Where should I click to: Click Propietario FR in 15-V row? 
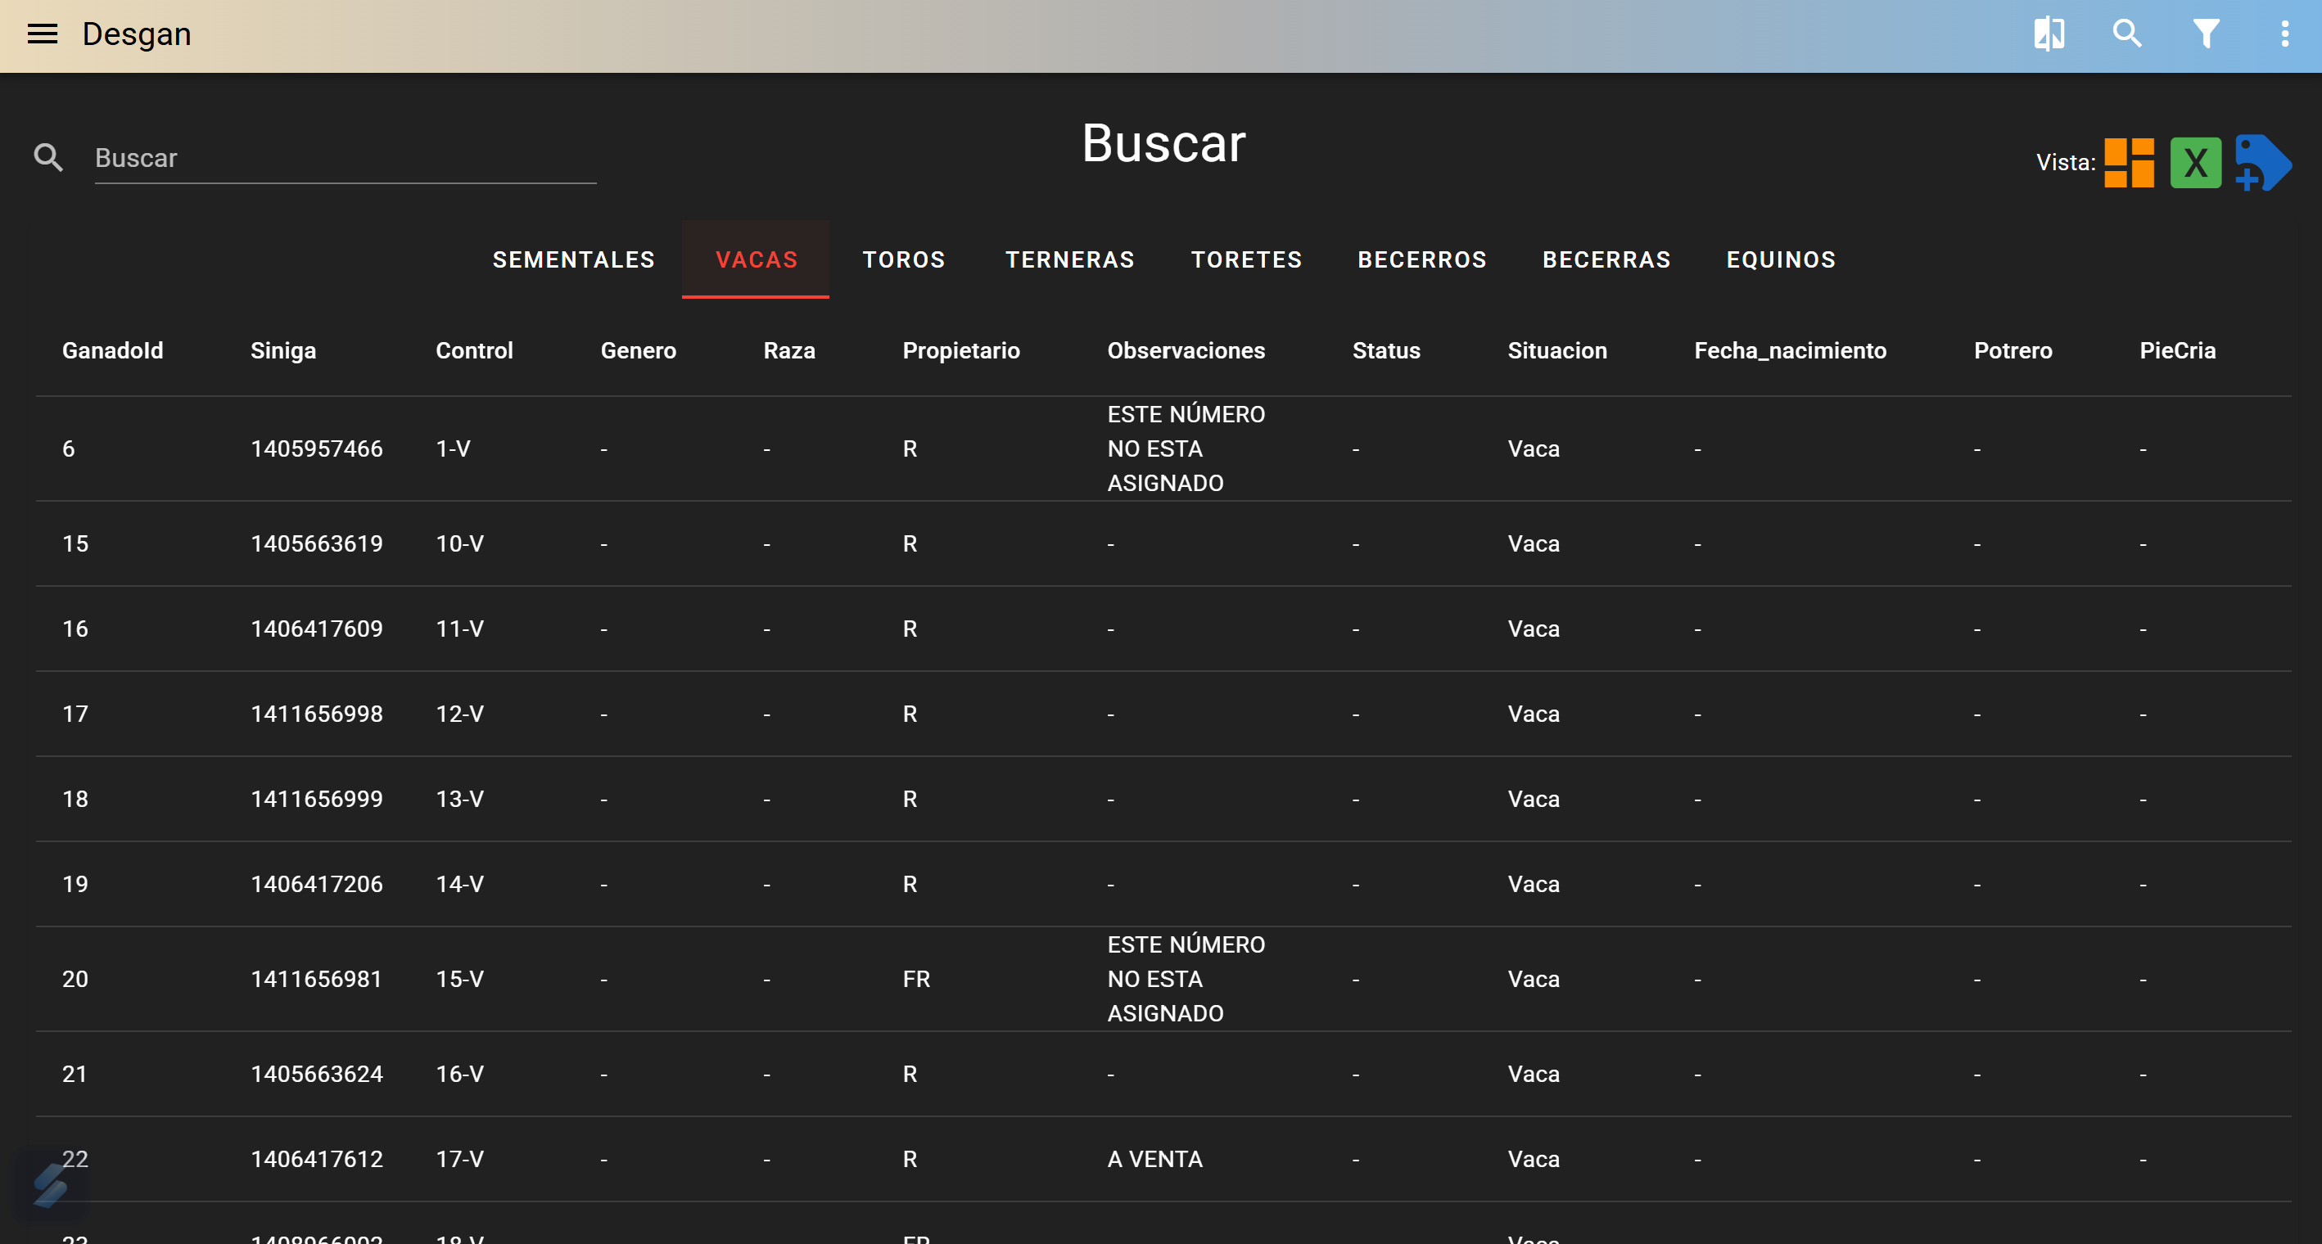(x=916, y=978)
